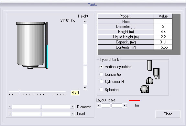Select the Spherical tank type
This screenshot has width=186, height=126.
click(101, 89)
